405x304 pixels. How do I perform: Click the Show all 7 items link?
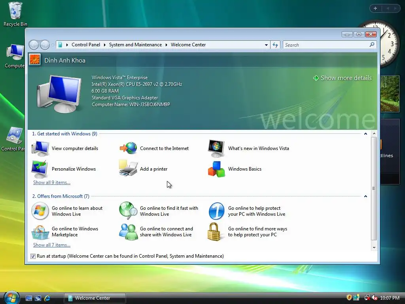click(x=52, y=245)
